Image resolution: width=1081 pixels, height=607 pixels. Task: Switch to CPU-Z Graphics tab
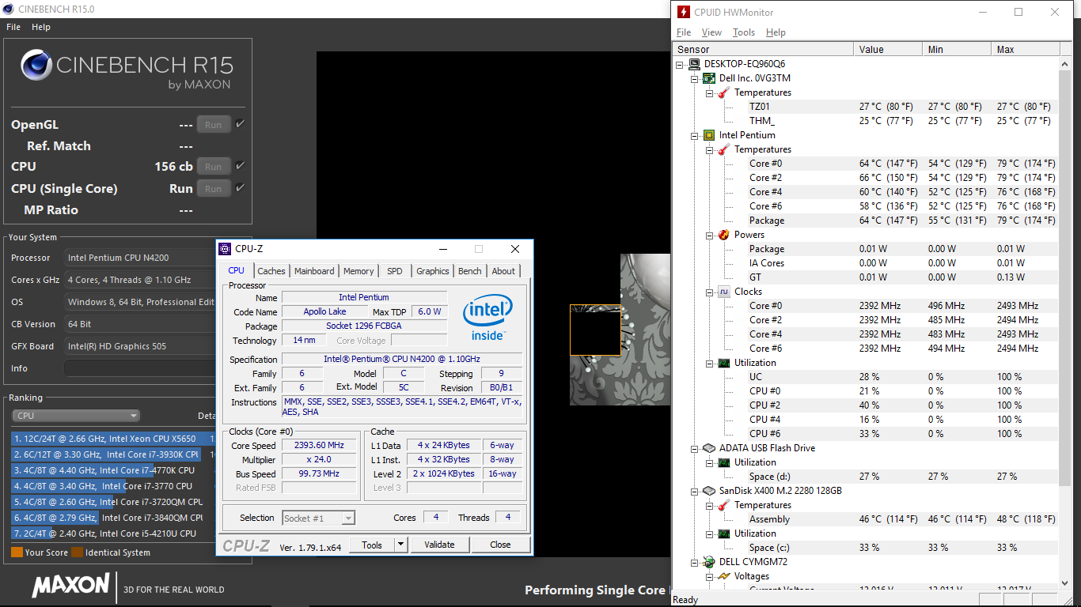433,271
